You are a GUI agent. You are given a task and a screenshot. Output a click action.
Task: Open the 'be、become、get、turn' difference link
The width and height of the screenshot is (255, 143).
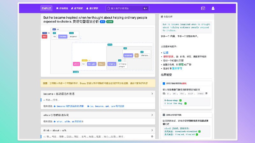pos(107,106)
